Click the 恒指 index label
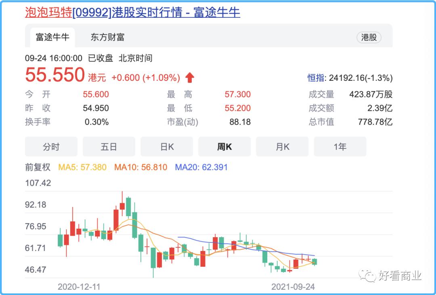 point(316,78)
